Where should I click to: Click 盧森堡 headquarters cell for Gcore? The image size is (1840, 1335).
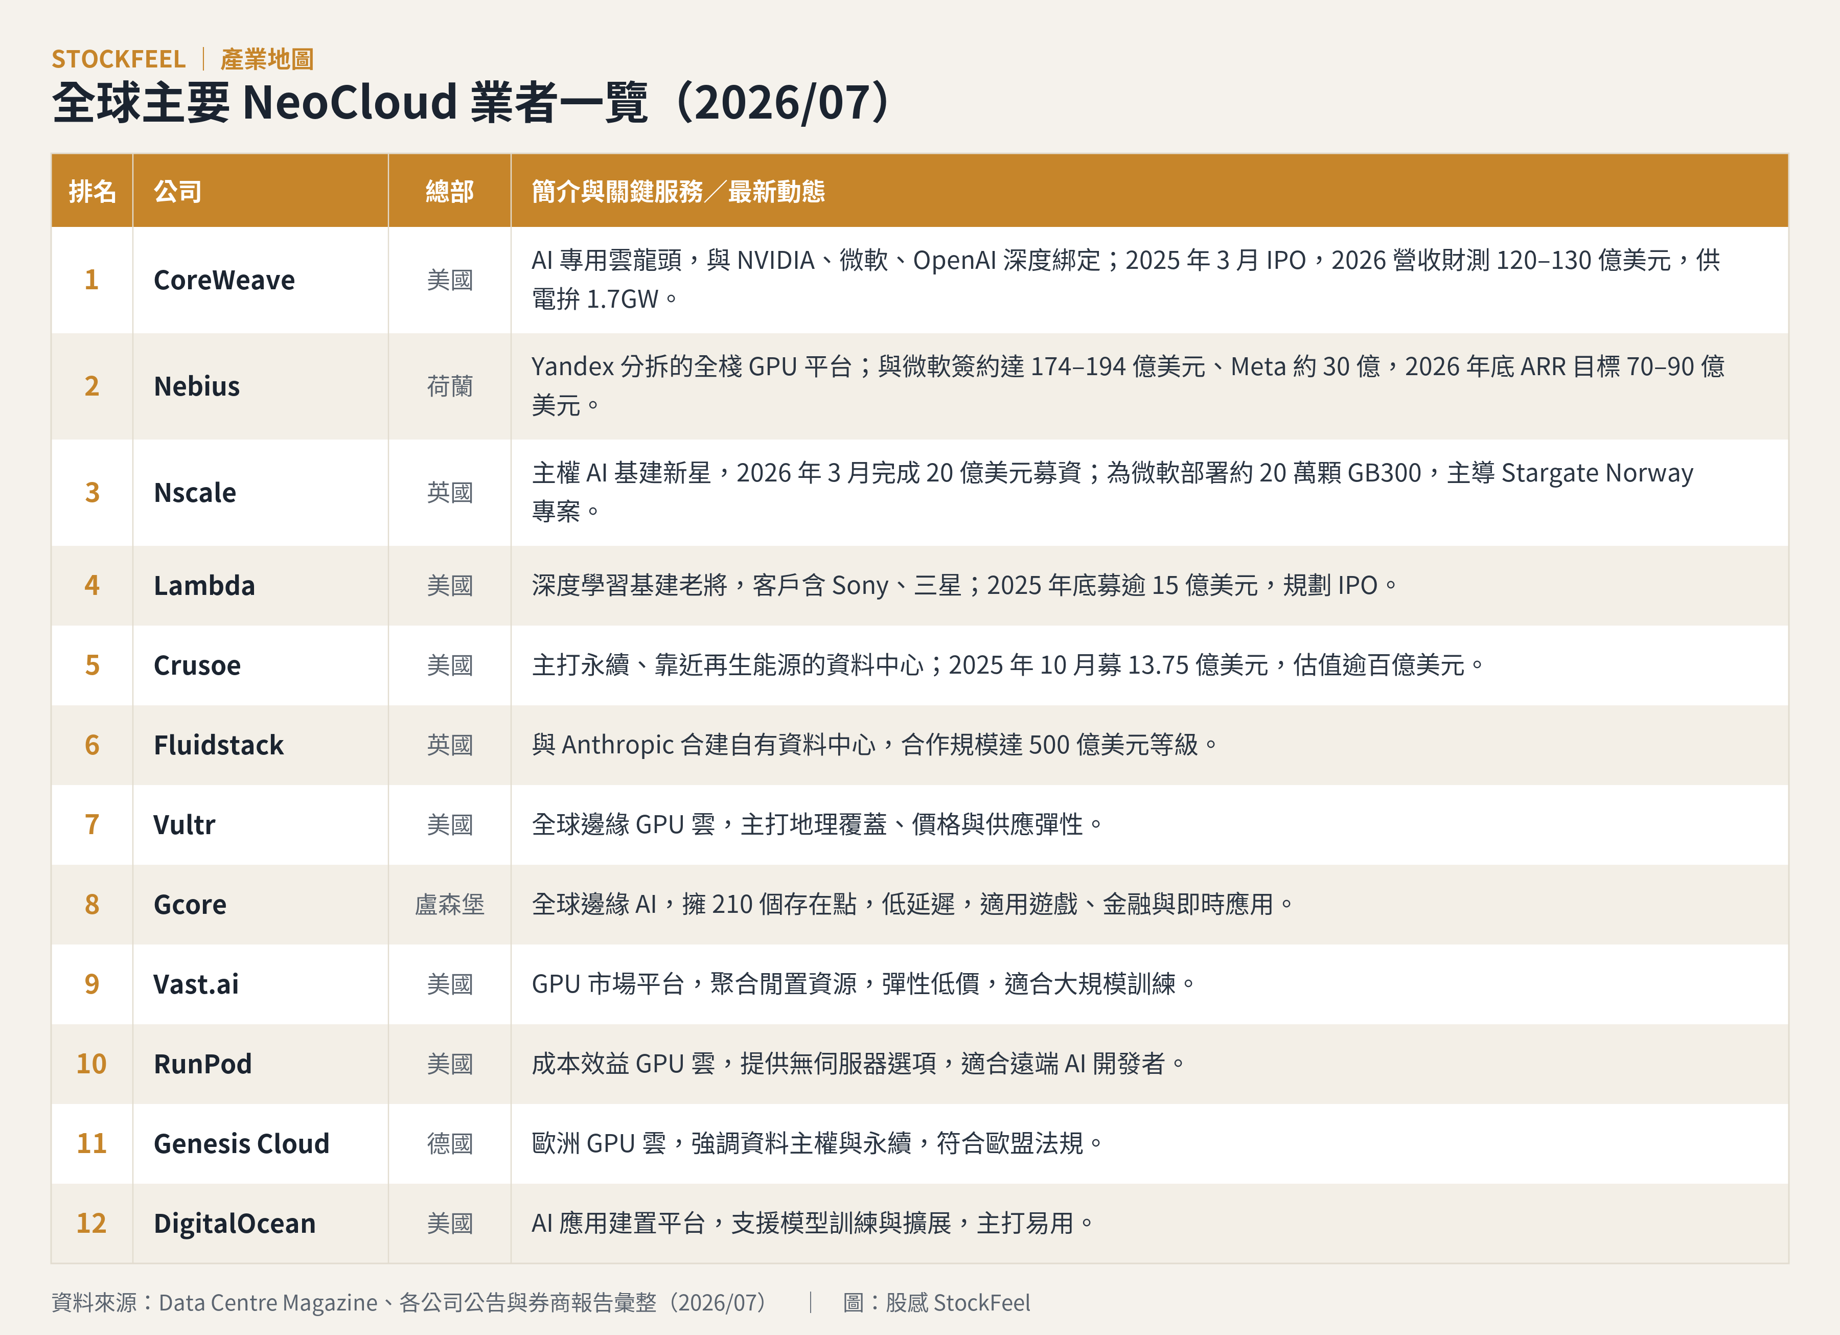pyautogui.click(x=449, y=904)
